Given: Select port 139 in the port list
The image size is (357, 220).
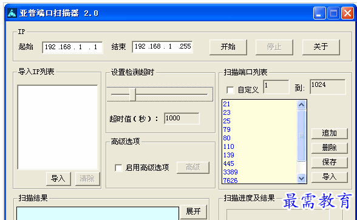Looking at the screenshot, I should pos(259,155).
